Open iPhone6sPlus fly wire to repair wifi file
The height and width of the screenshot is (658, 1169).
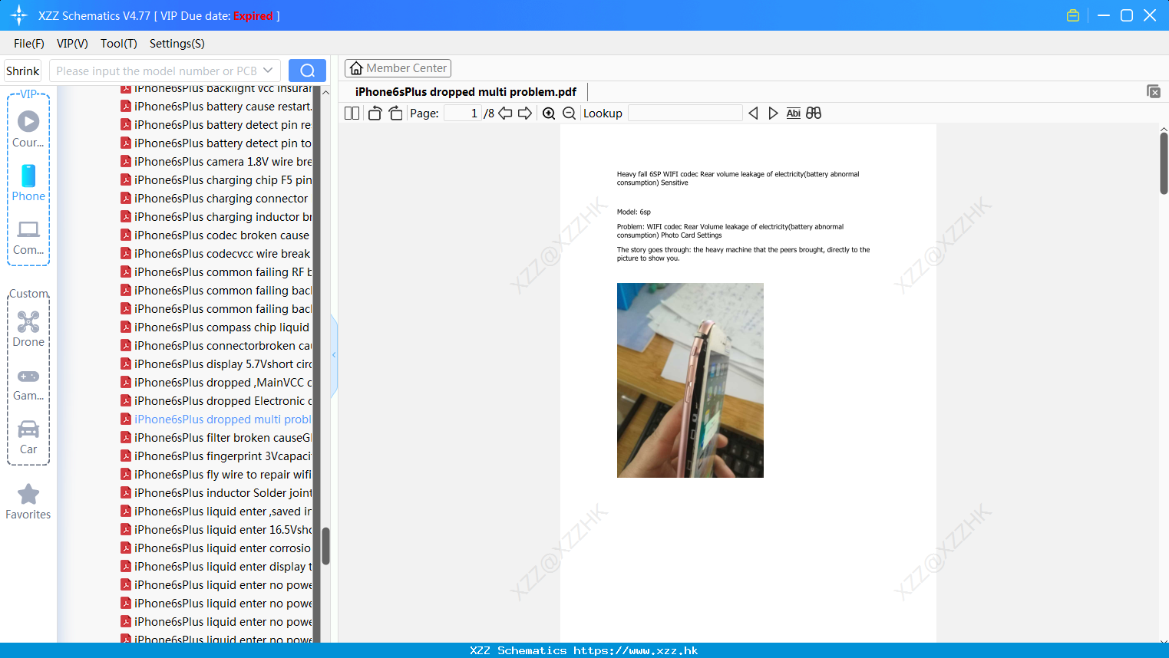tap(216, 475)
